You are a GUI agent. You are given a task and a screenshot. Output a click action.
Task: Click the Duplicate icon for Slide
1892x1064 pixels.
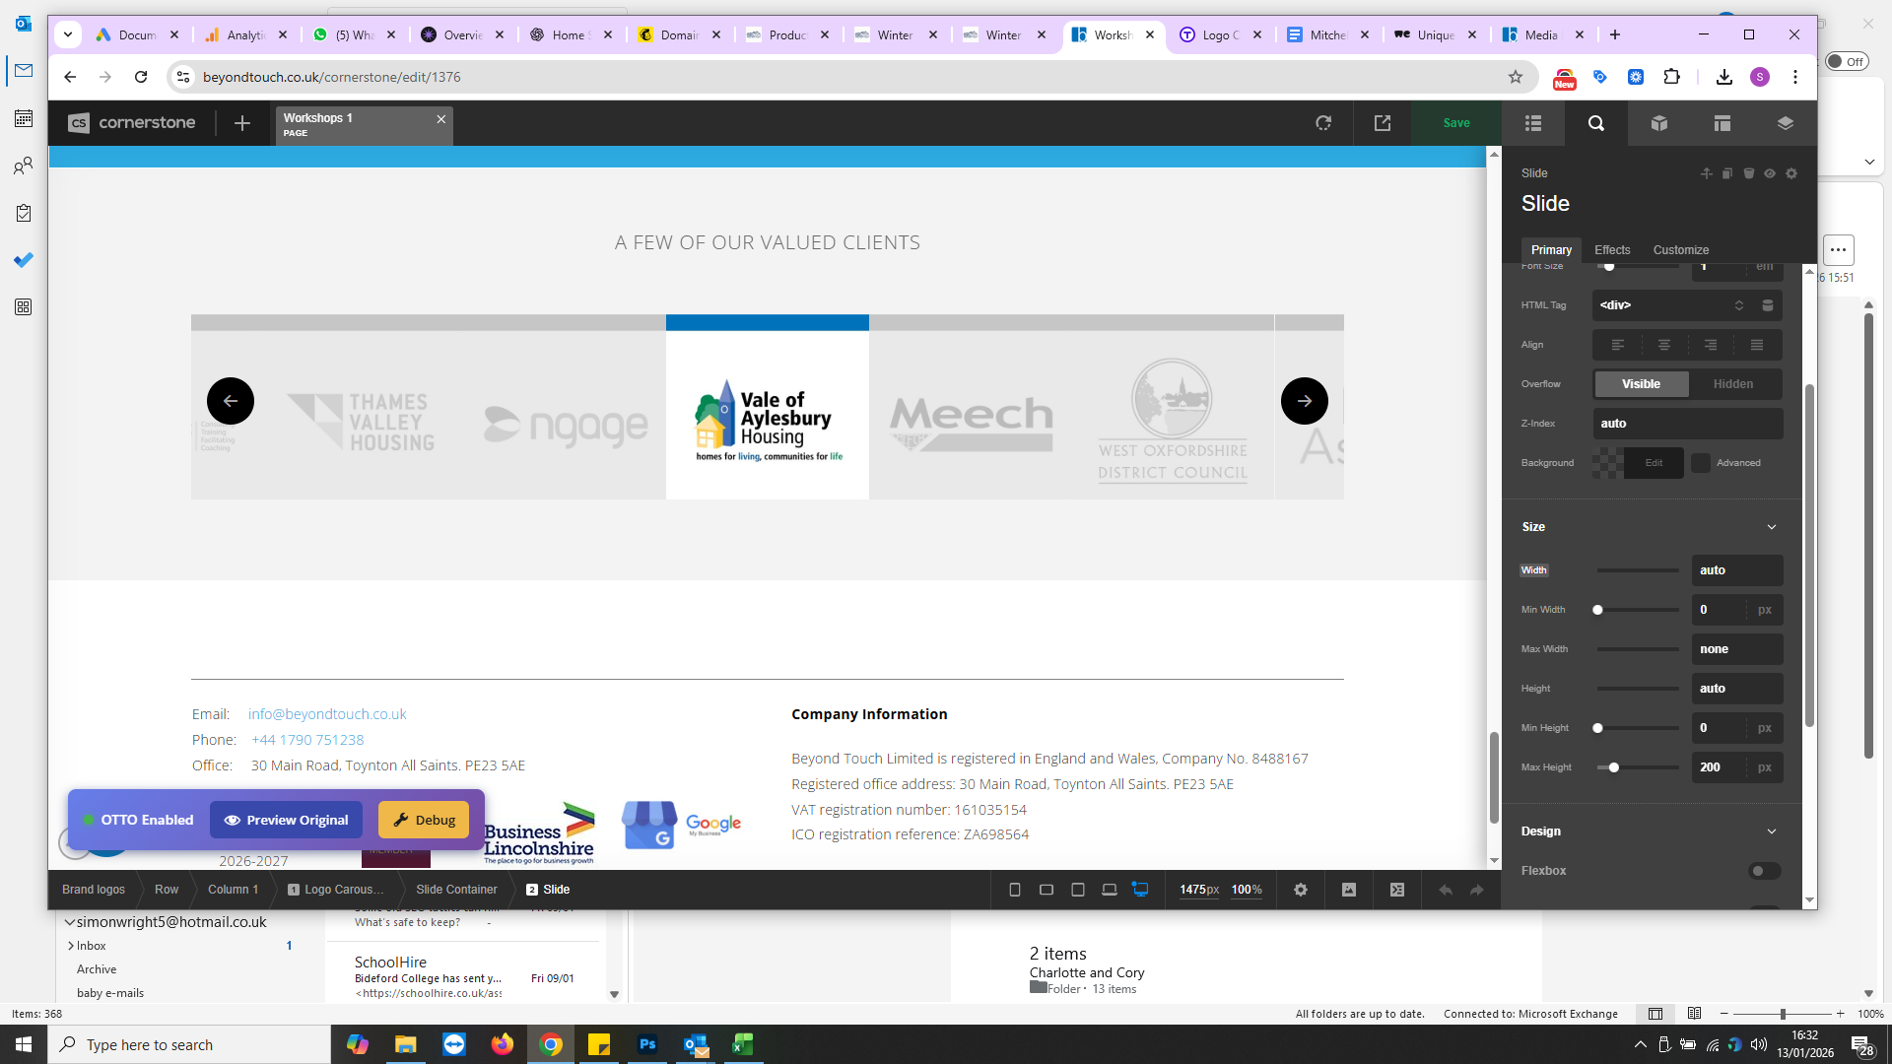click(x=1727, y=173)
